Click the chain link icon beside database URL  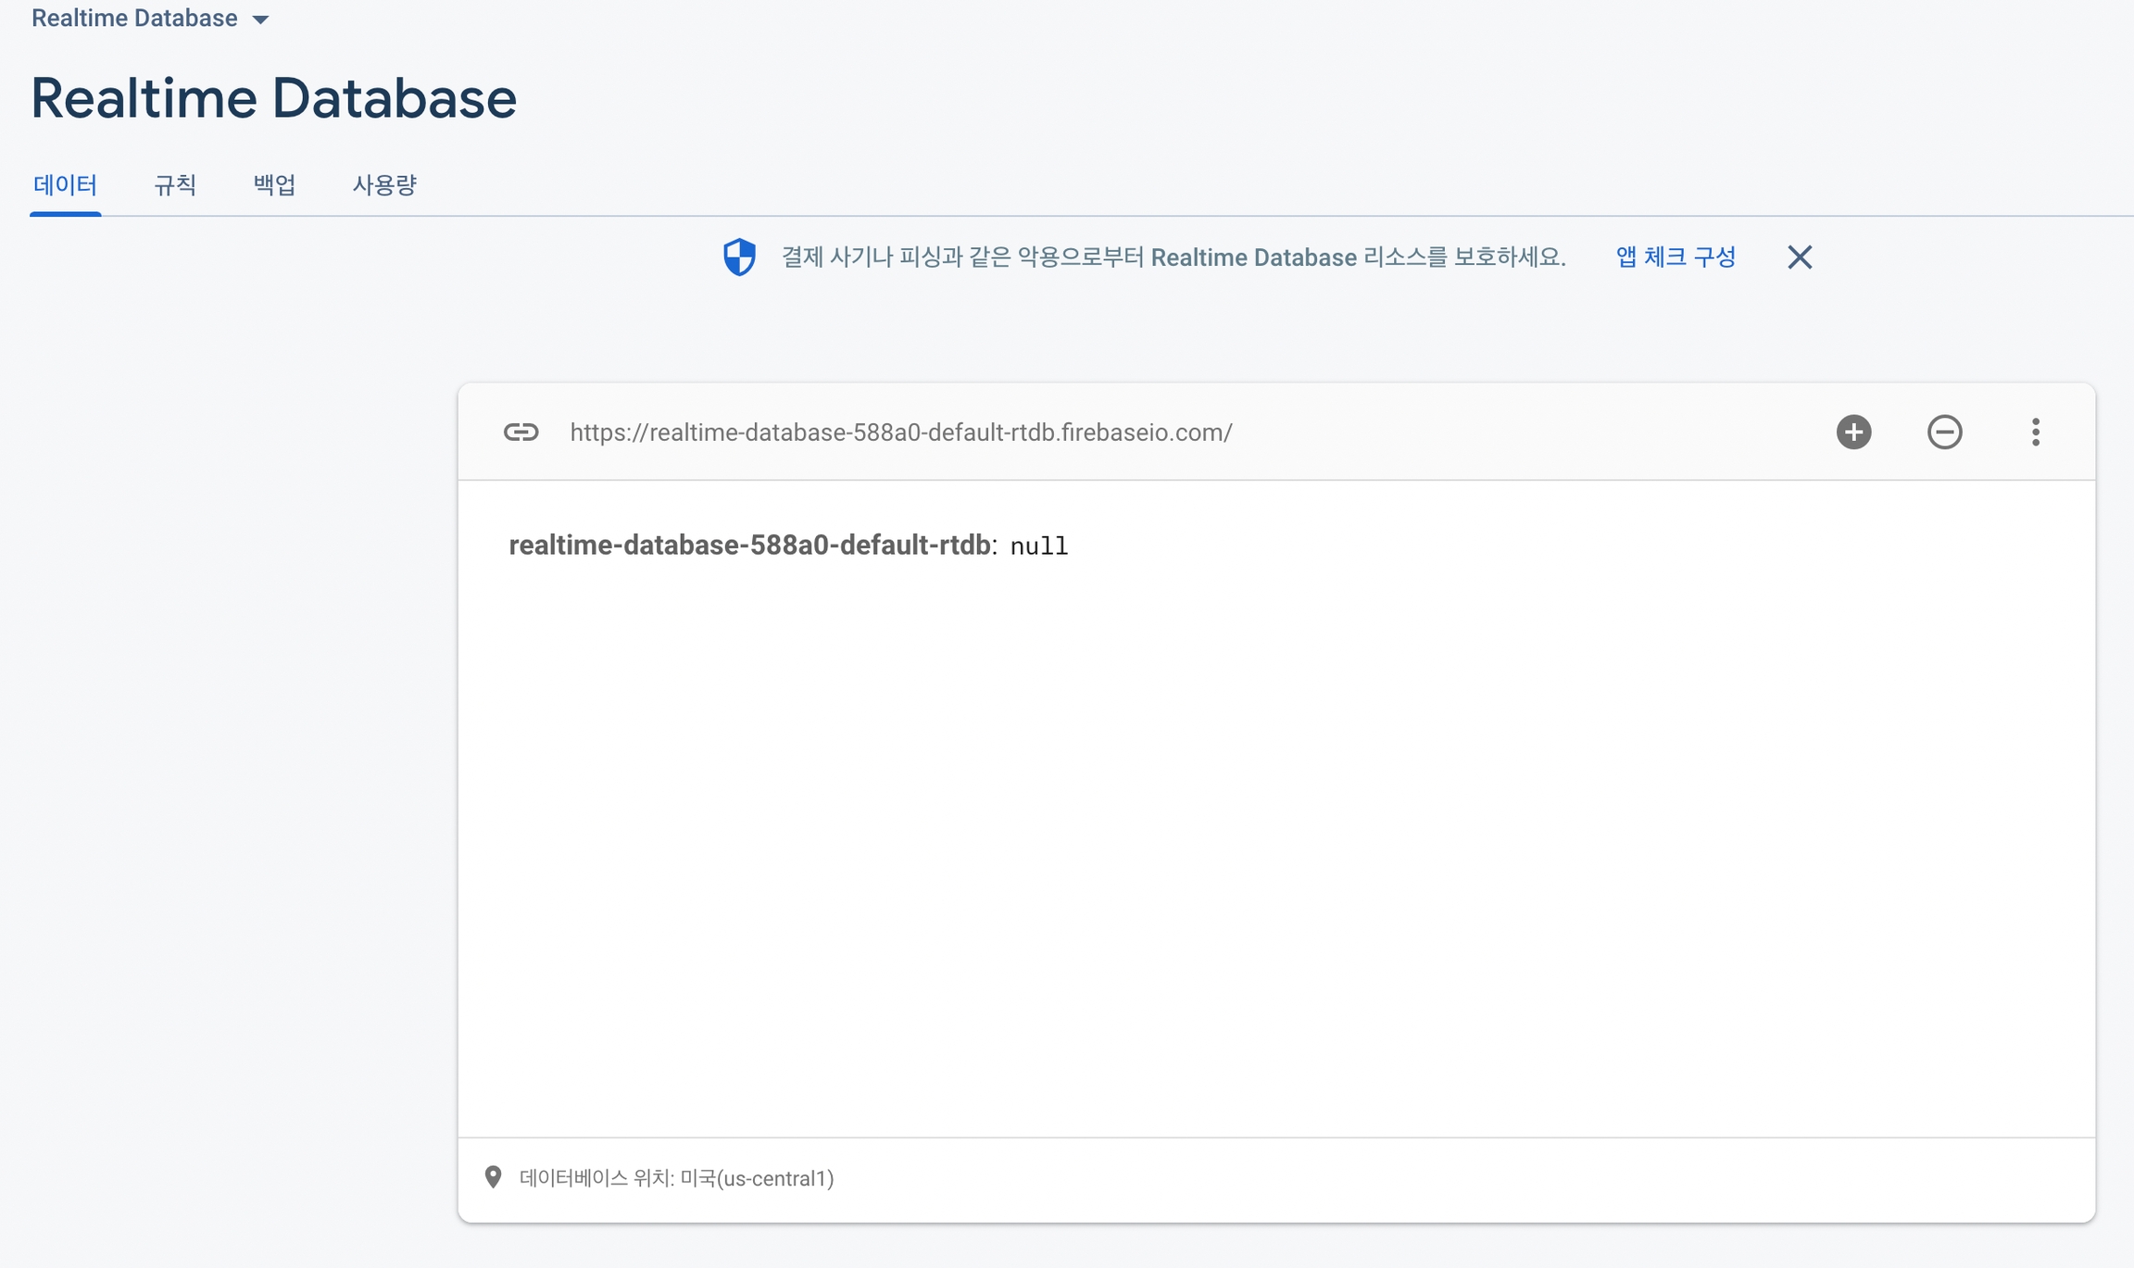pyautogui.click(x=521, y=433)
